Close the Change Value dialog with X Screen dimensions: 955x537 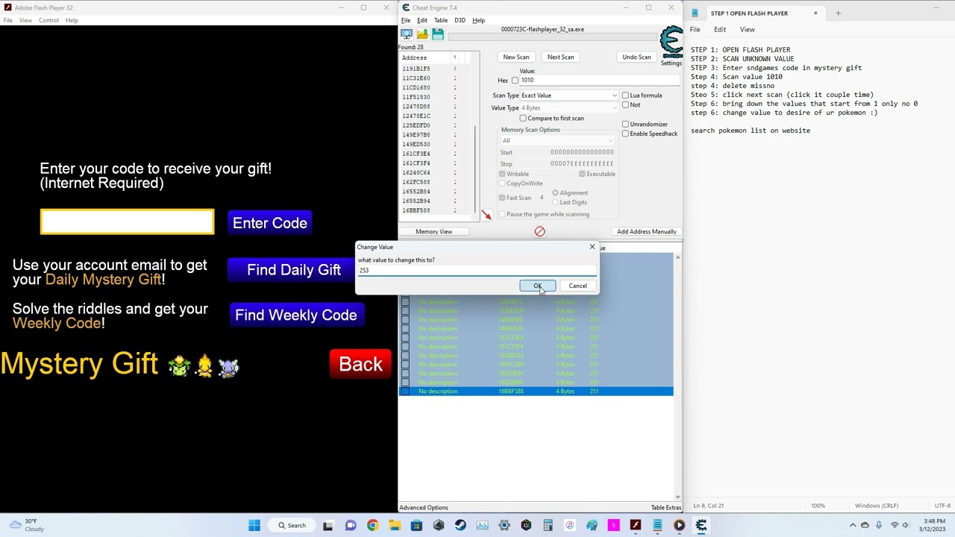[x=592, y=247]
